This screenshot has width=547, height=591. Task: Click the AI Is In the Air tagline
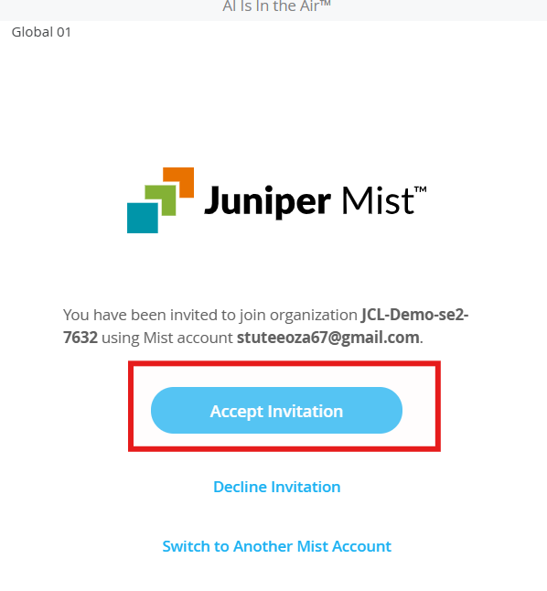click(276, 6)
